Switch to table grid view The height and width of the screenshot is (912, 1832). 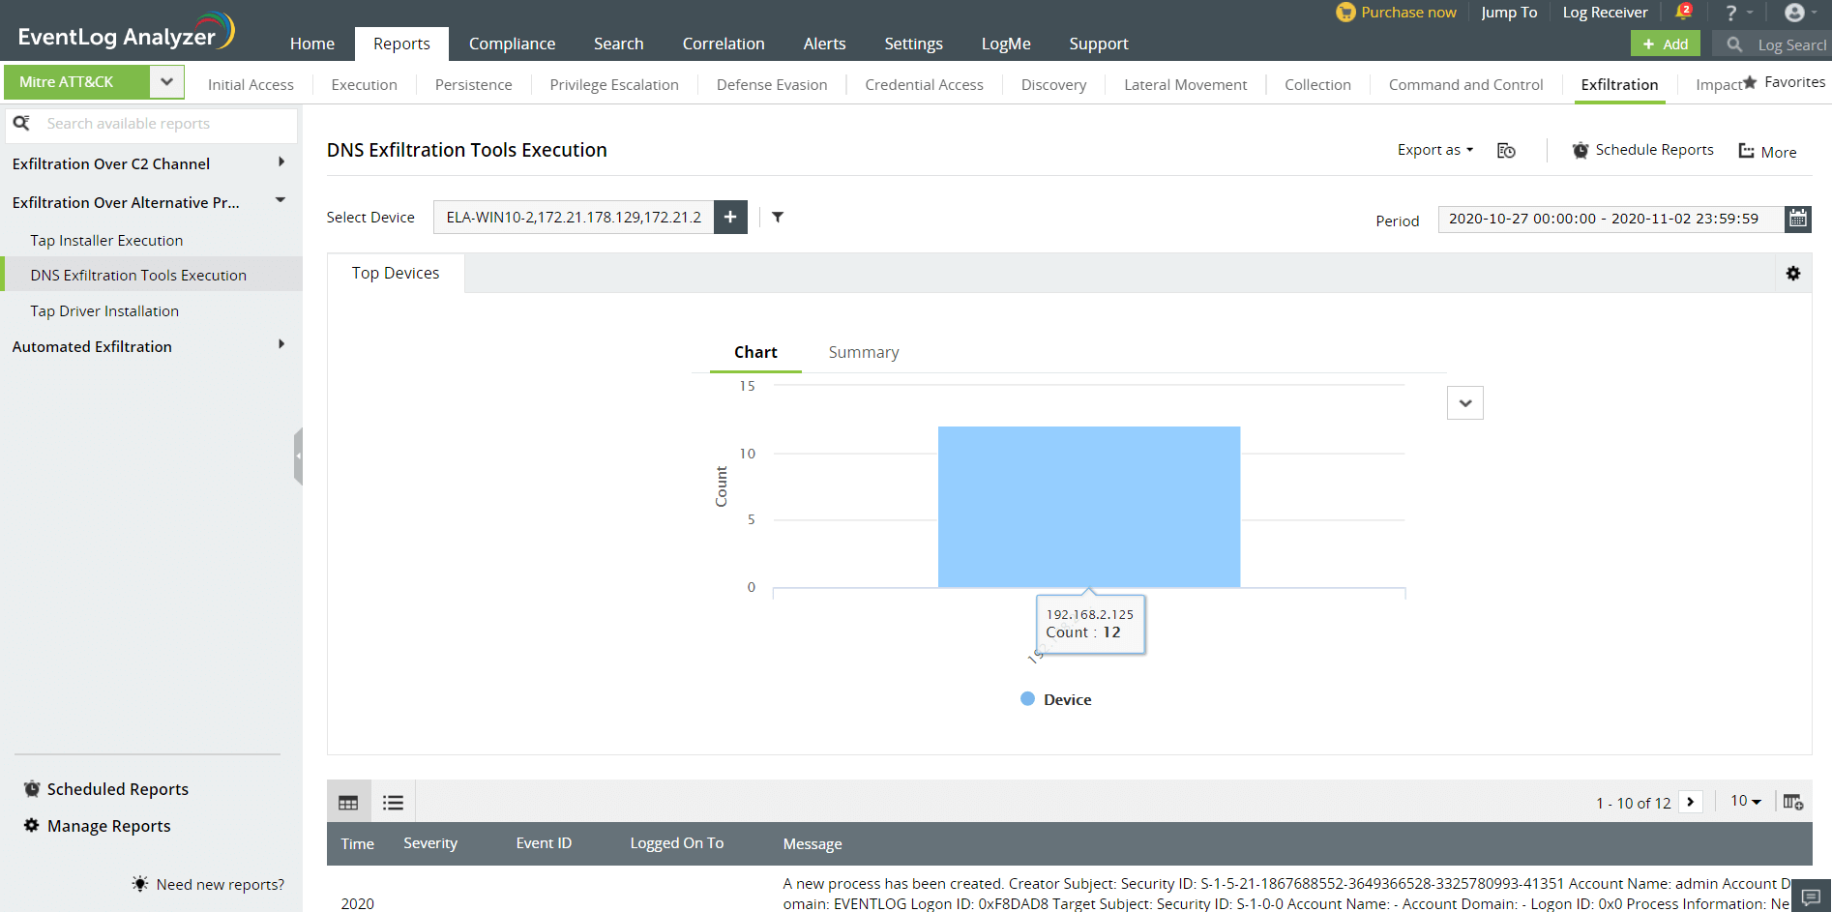pyautogui.click(x=348, y=802)
